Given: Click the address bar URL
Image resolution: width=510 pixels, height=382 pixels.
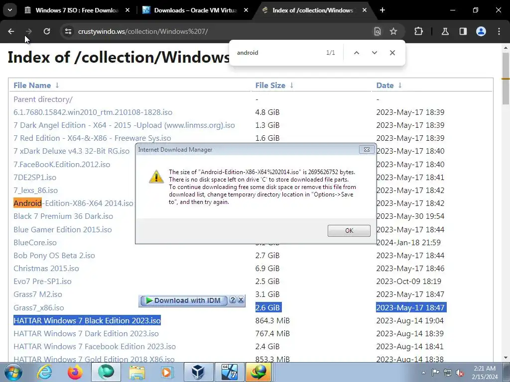Looking at the screenshot, I should (x=143, y=31).
